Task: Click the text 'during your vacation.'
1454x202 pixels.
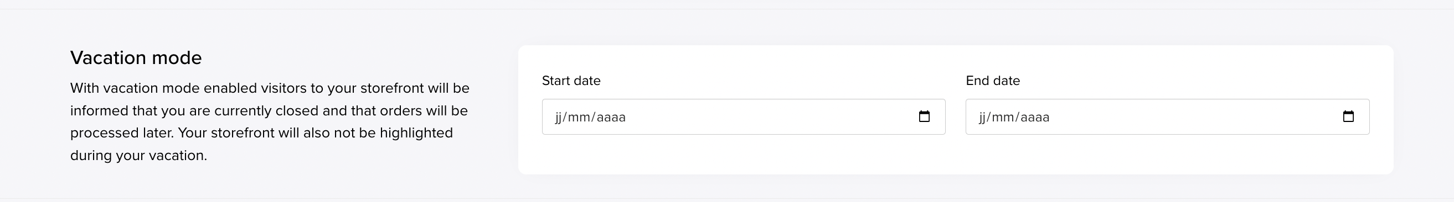Action: 139,155
